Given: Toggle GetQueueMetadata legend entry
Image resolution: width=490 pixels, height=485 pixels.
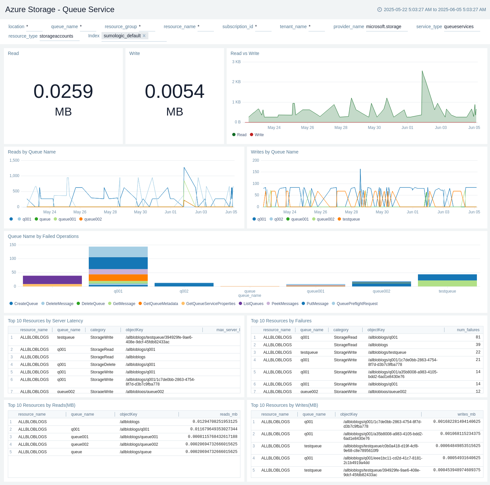Looking at the screenshot, I should [158, 304].
